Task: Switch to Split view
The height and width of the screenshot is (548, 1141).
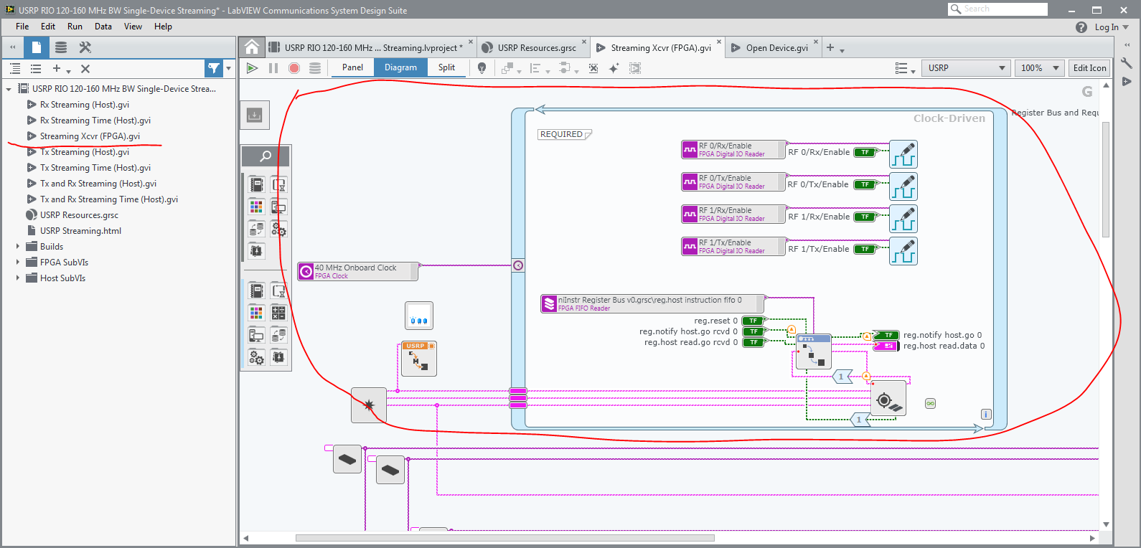Action: [x=446, y=67]
